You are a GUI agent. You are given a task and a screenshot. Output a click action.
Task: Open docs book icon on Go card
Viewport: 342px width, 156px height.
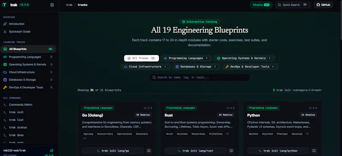pos(149,151)
